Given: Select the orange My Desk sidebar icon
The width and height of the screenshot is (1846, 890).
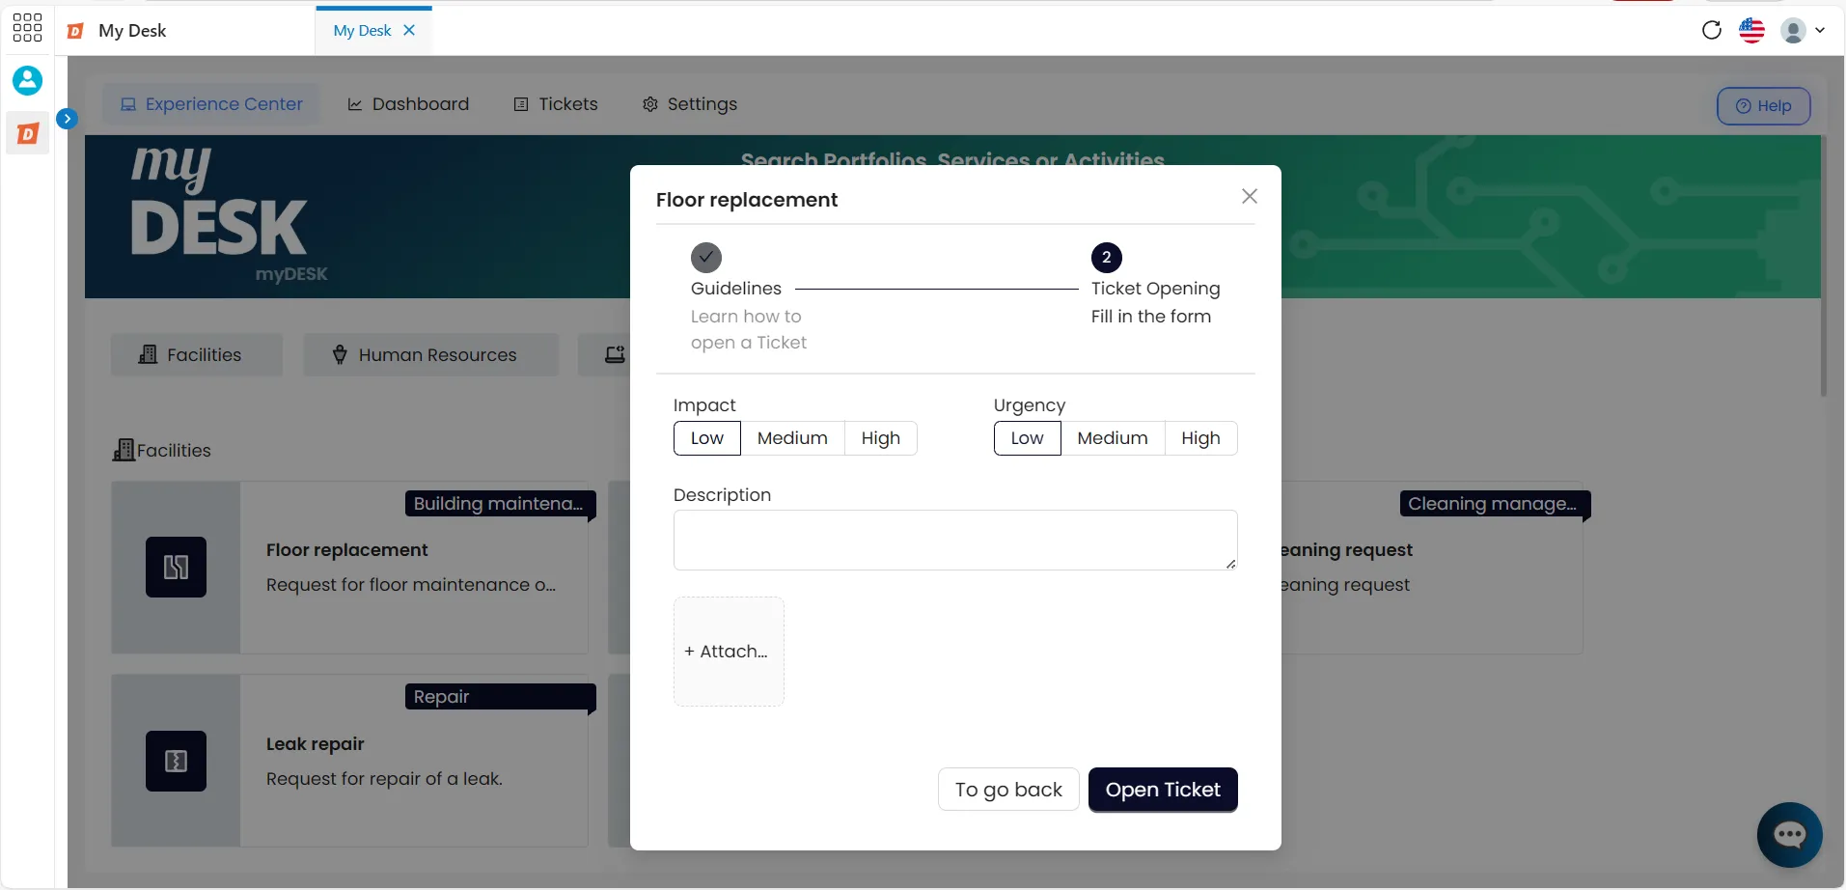Looking at the screenshot, I should [x=28, y=133].
